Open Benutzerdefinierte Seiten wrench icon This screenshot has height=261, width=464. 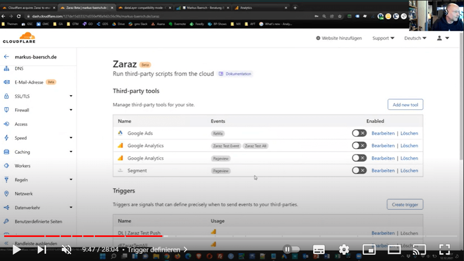point(6,221)
